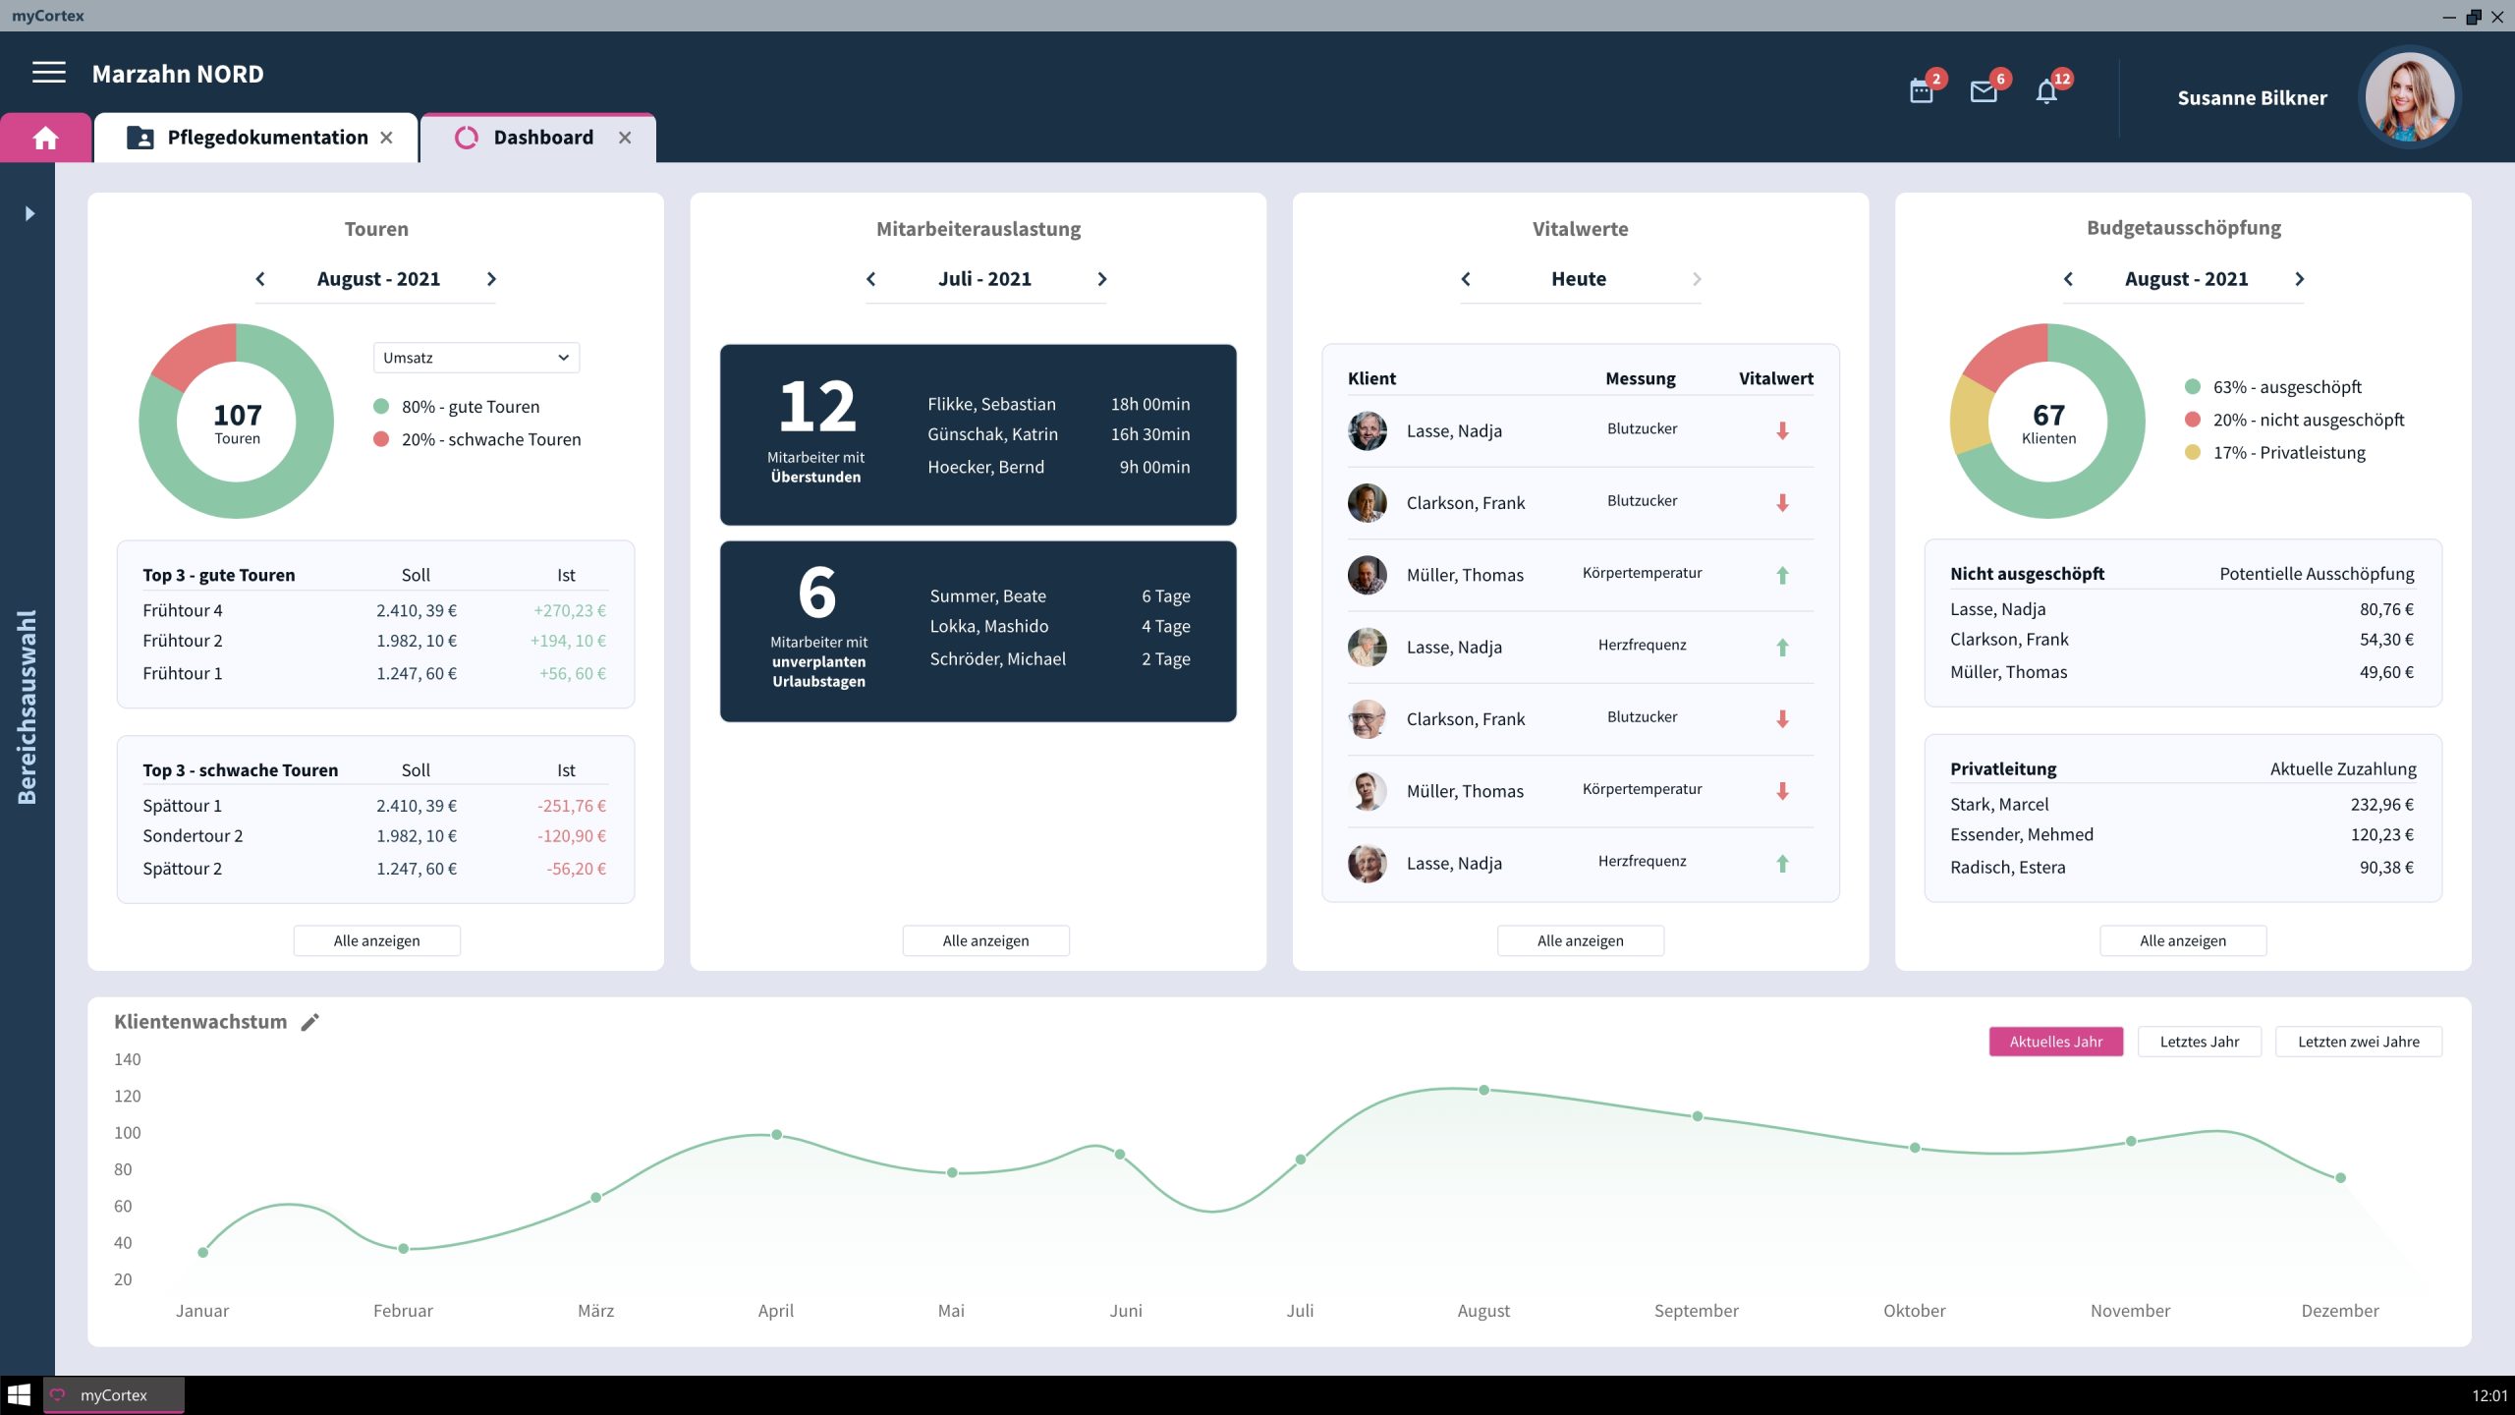Select the Aktuelles Jahr filter

[x=2055, y=1042]
